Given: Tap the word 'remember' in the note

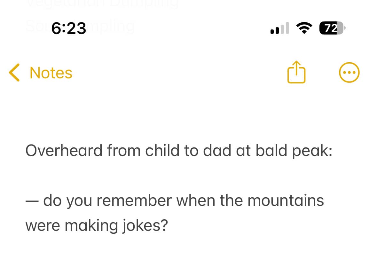Looking at the screenshot, I should [134, 201].
